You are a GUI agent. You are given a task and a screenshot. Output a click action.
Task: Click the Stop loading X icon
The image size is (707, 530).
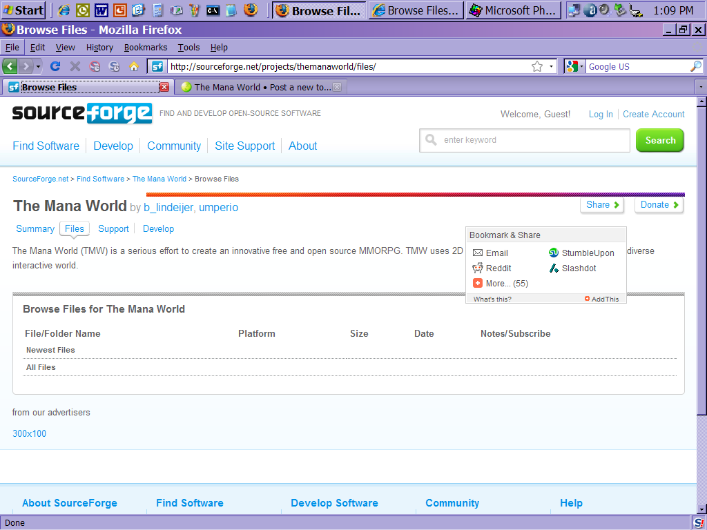click(75, 67)
